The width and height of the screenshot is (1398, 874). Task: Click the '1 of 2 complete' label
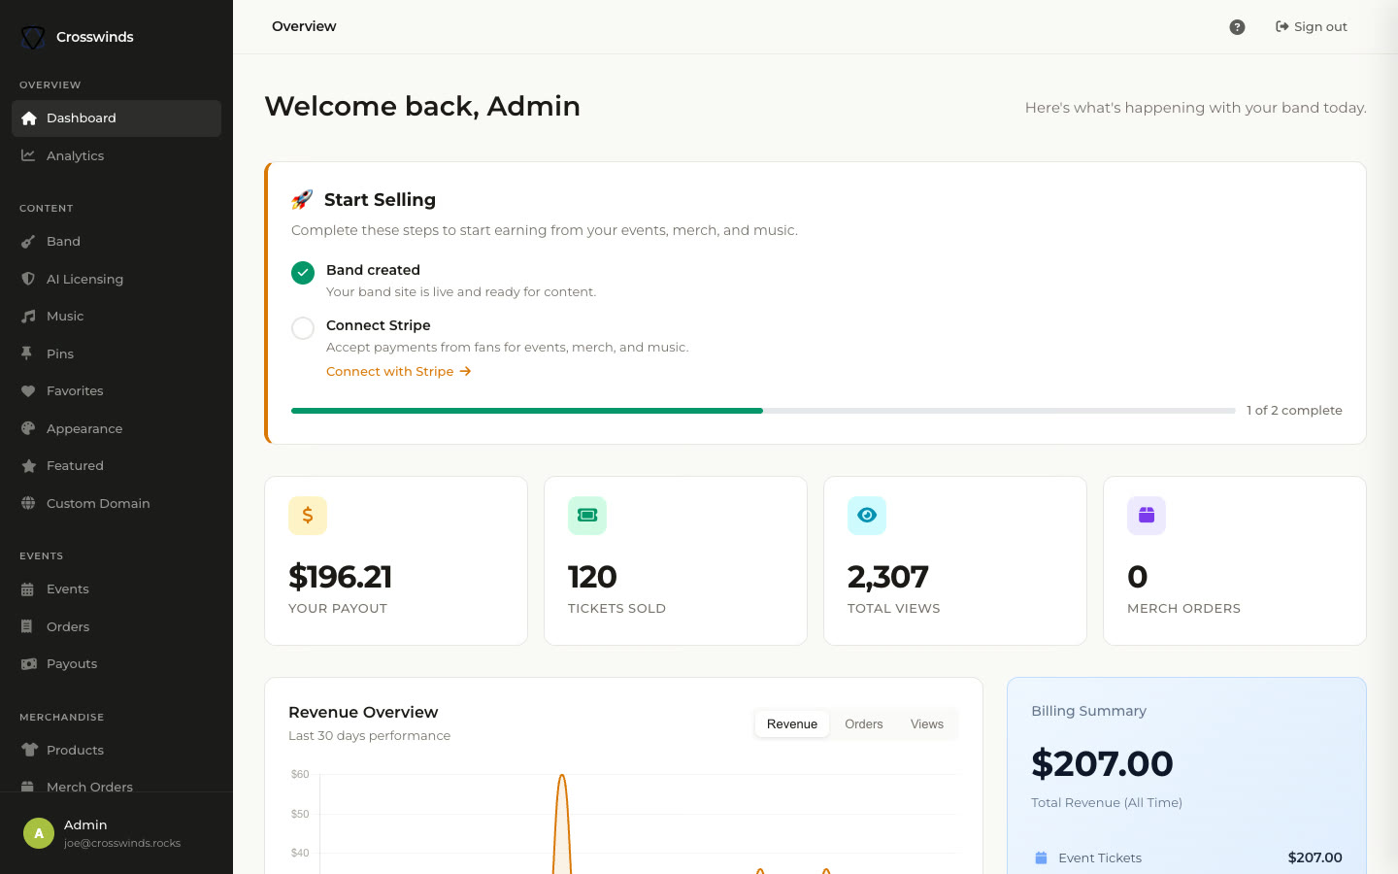coord(1294,411)
